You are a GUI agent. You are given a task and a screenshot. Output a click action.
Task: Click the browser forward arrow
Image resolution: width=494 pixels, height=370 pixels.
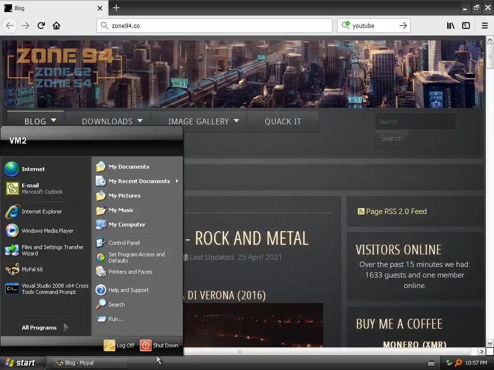[26, 26]
